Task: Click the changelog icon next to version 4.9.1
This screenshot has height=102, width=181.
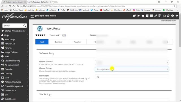Action: coord(64,35)
